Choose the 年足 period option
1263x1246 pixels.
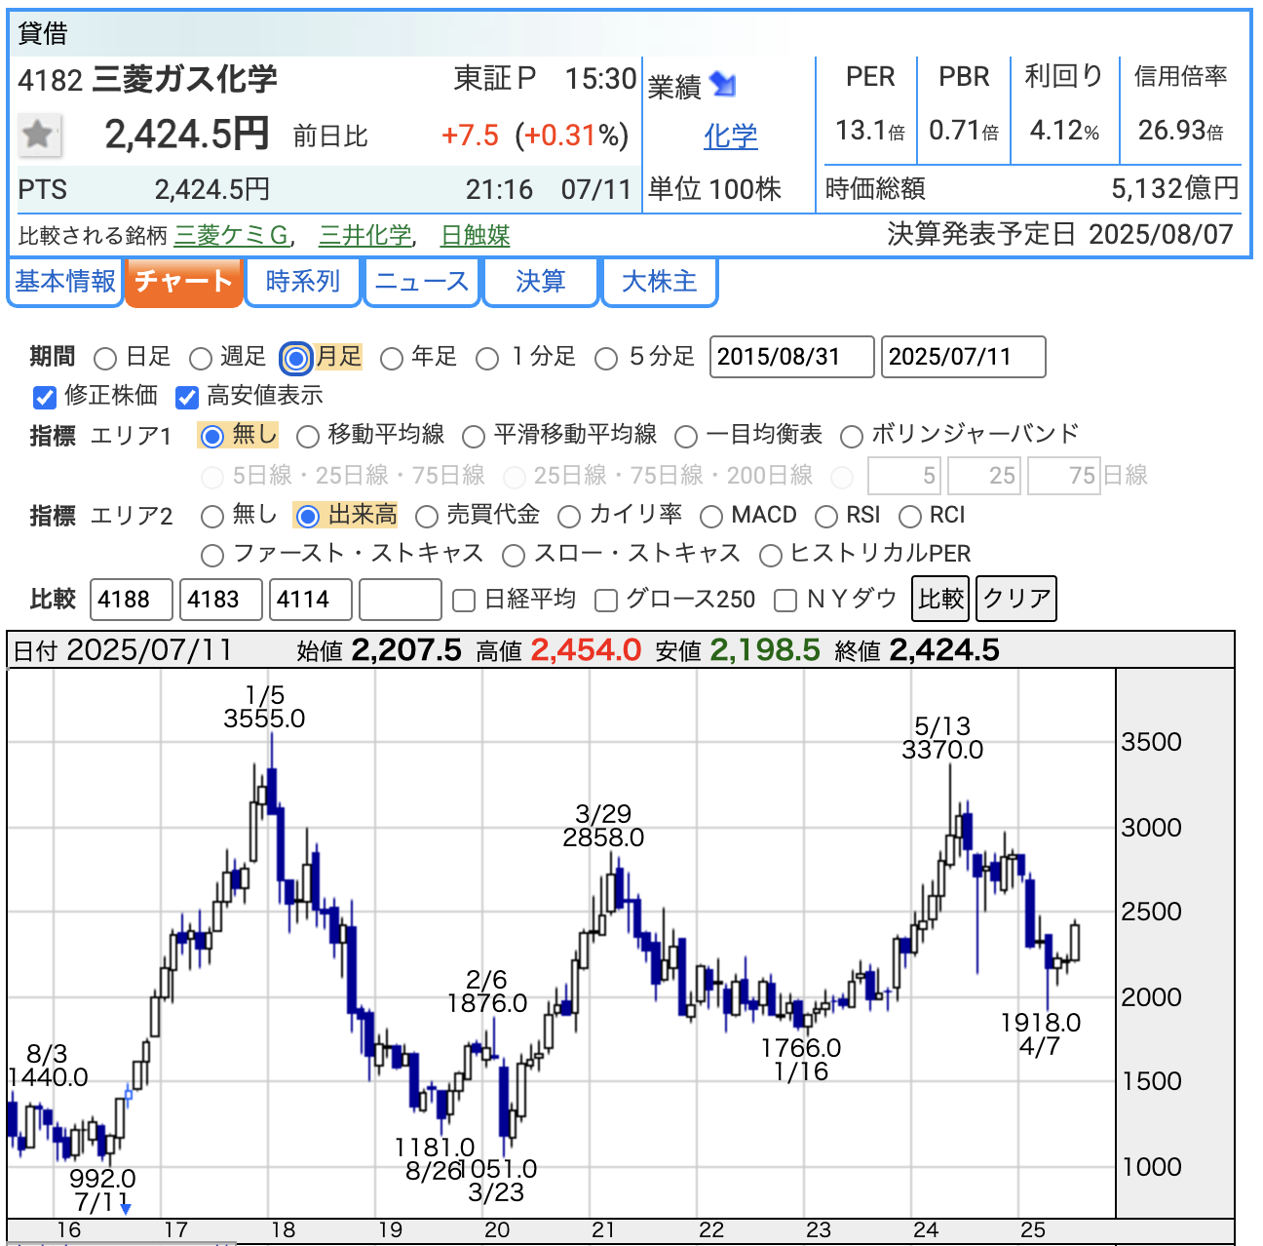tap(392, 359)
